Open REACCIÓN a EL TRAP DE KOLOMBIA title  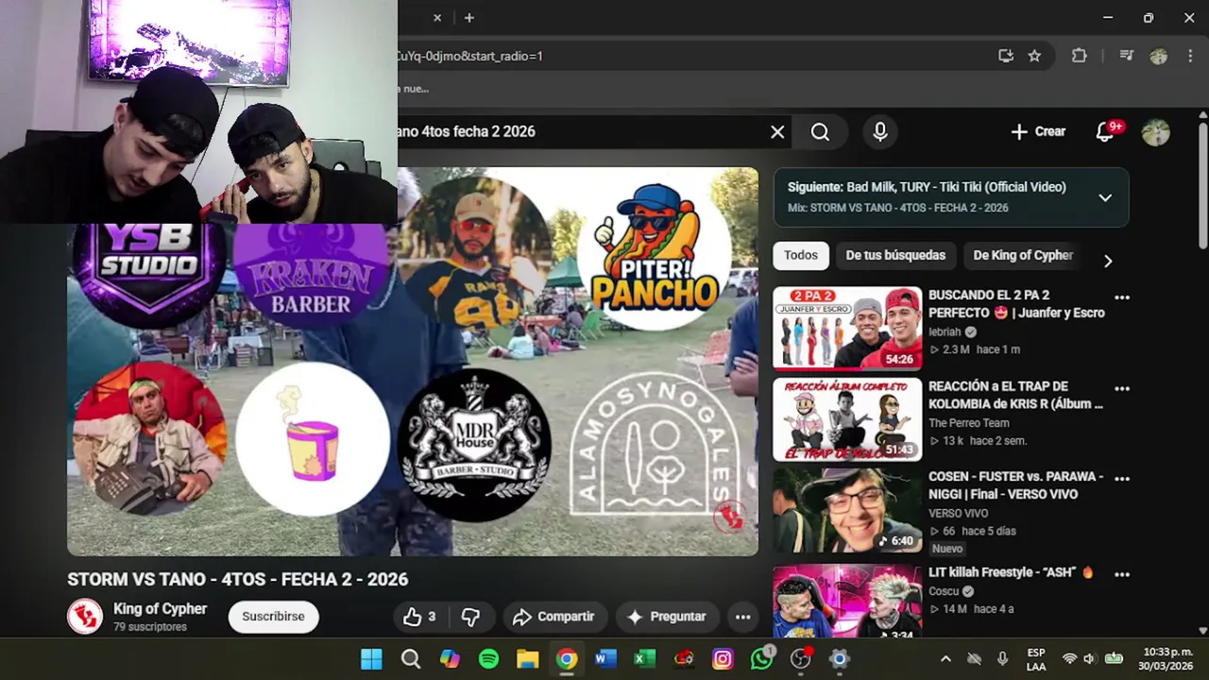(x=1015, y=395)
